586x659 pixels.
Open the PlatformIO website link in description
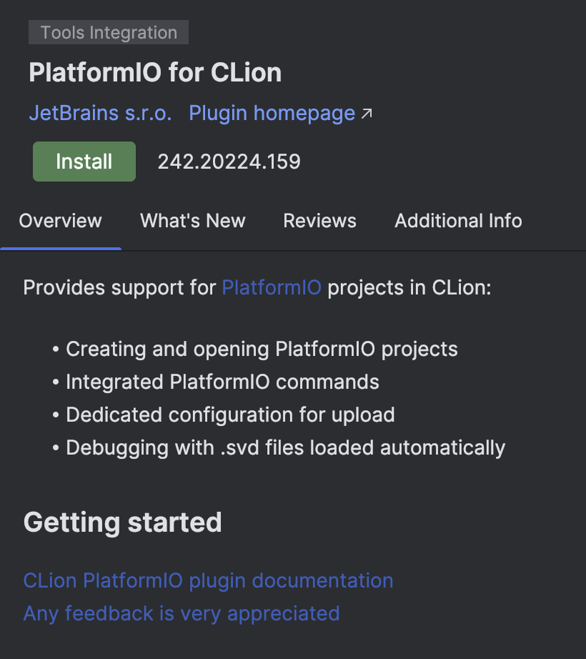pos(272,287)
